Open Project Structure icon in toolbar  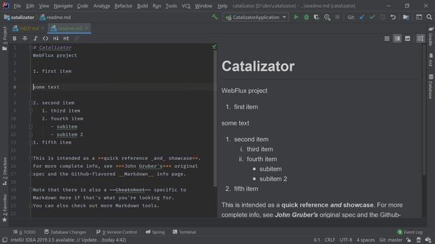[x=406, y=17]
